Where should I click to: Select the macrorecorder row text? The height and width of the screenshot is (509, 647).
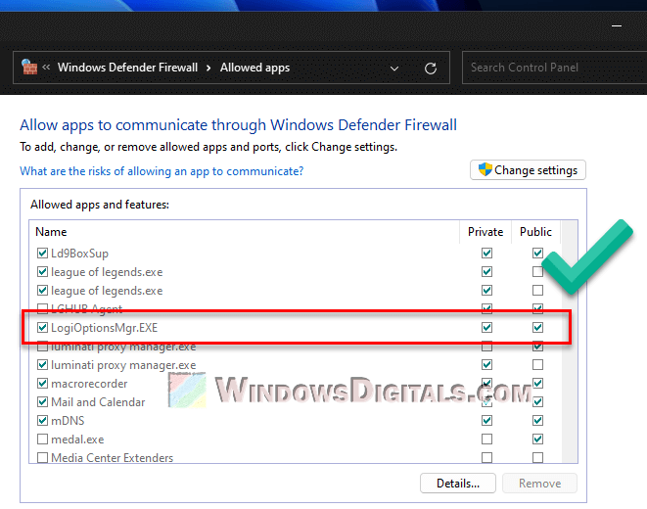[89, 384]
